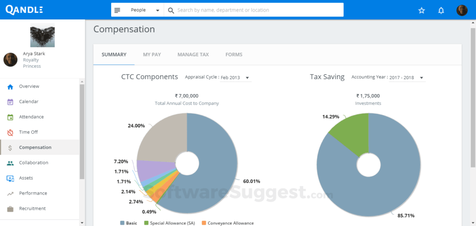This screenshot has width=476, height=226.
Task: Click the sidebar scroll up arrow
Action: point(82,82)
